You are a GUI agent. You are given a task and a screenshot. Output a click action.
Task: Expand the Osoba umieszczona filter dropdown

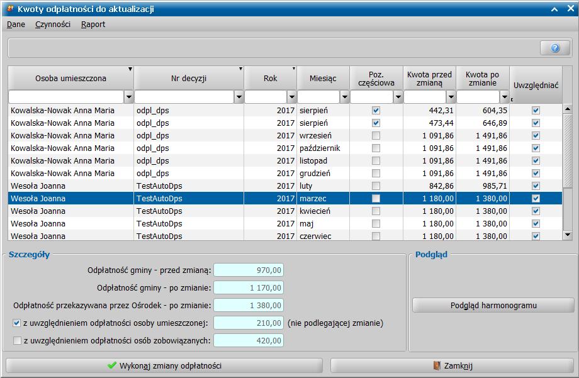coord(128,97)
